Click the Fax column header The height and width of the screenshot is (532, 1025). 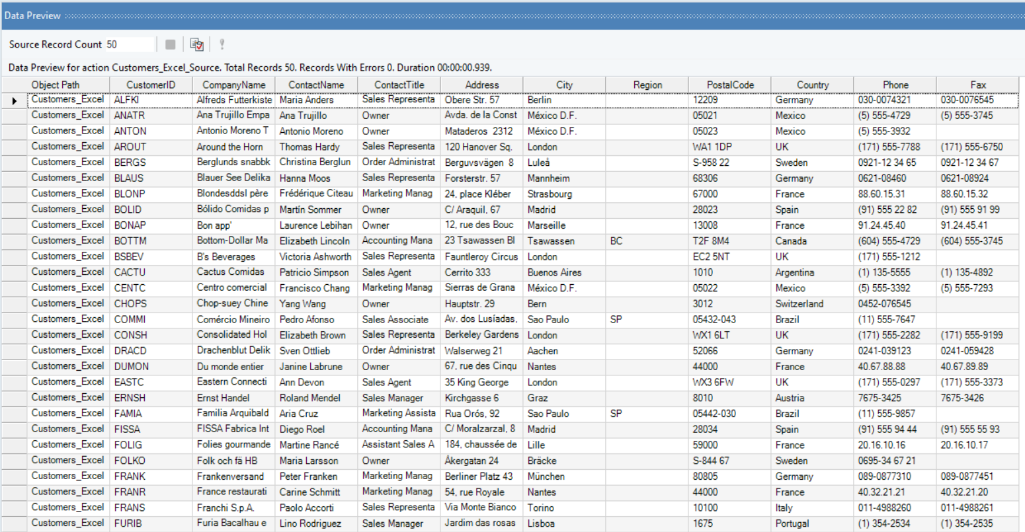(x=977, y=85)
